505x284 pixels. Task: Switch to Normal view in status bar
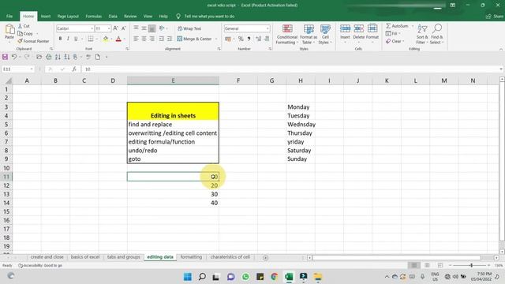tap(413, 265)
